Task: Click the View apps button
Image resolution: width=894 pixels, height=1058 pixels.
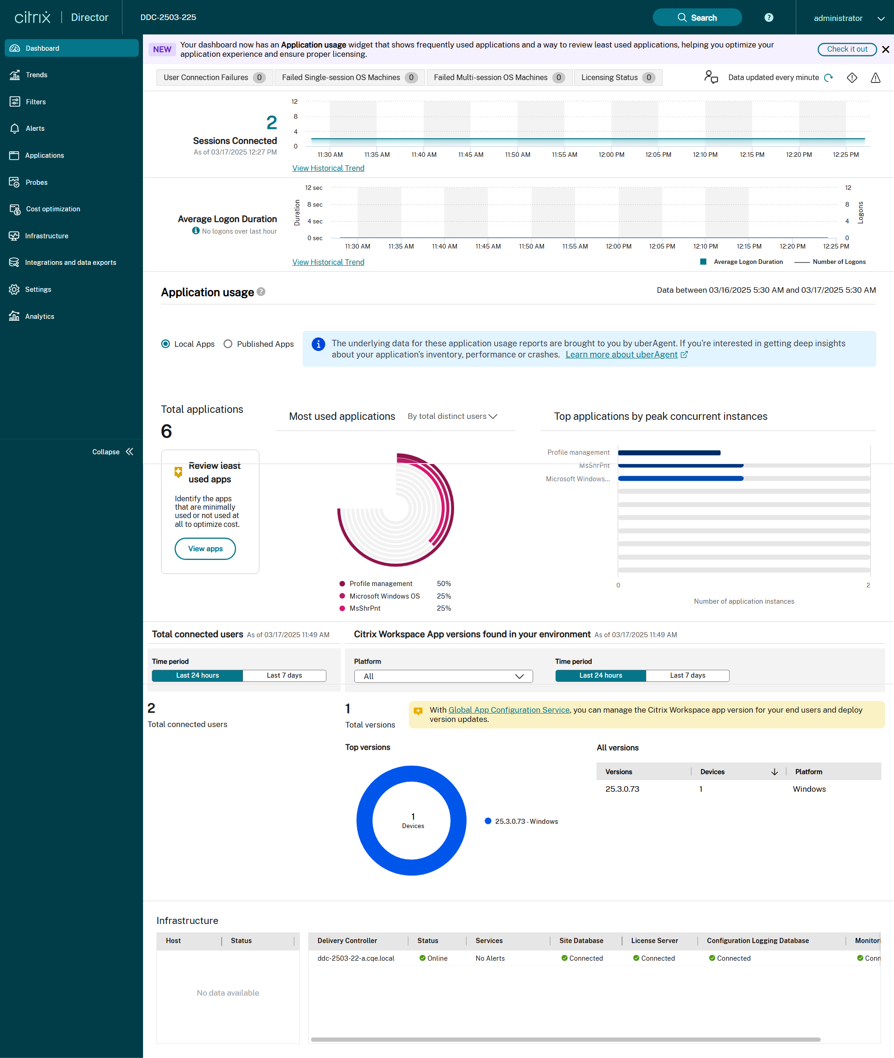Action: click(205, 549)
